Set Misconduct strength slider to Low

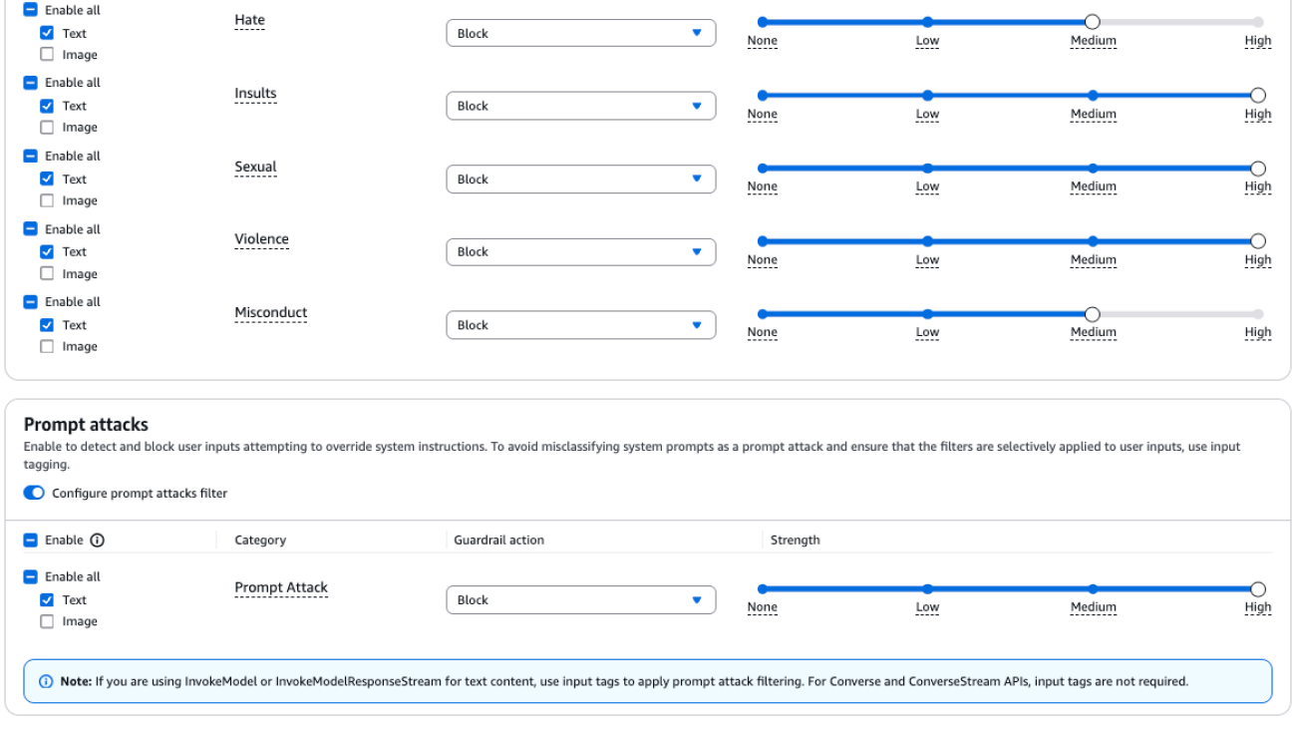tap(927, 314)
